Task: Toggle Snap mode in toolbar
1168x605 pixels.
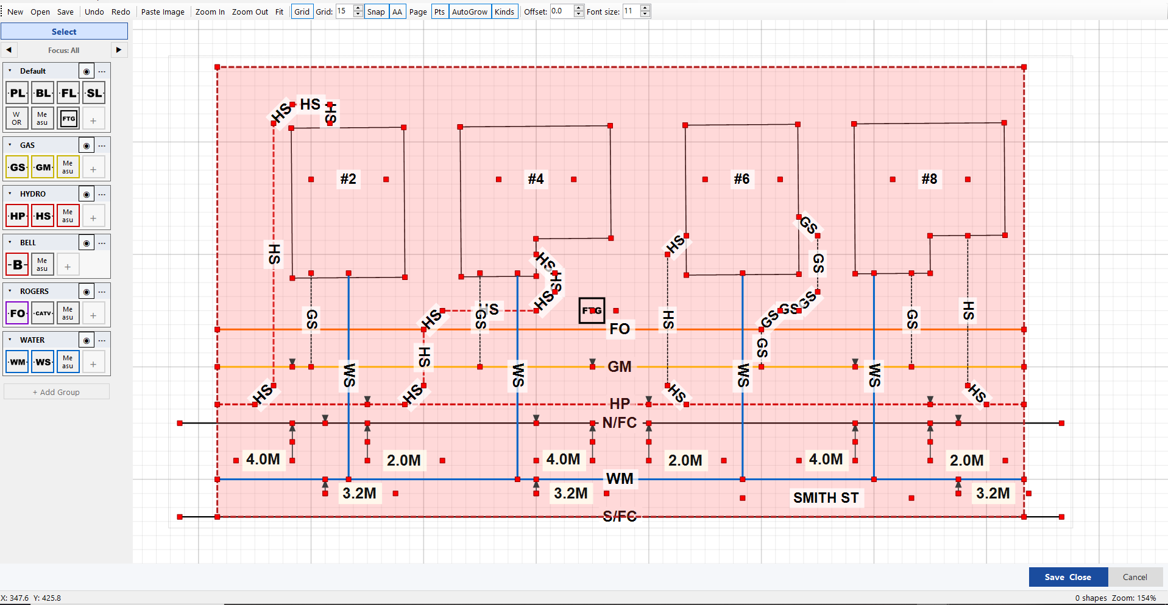Action: click(x=376, y=12)
